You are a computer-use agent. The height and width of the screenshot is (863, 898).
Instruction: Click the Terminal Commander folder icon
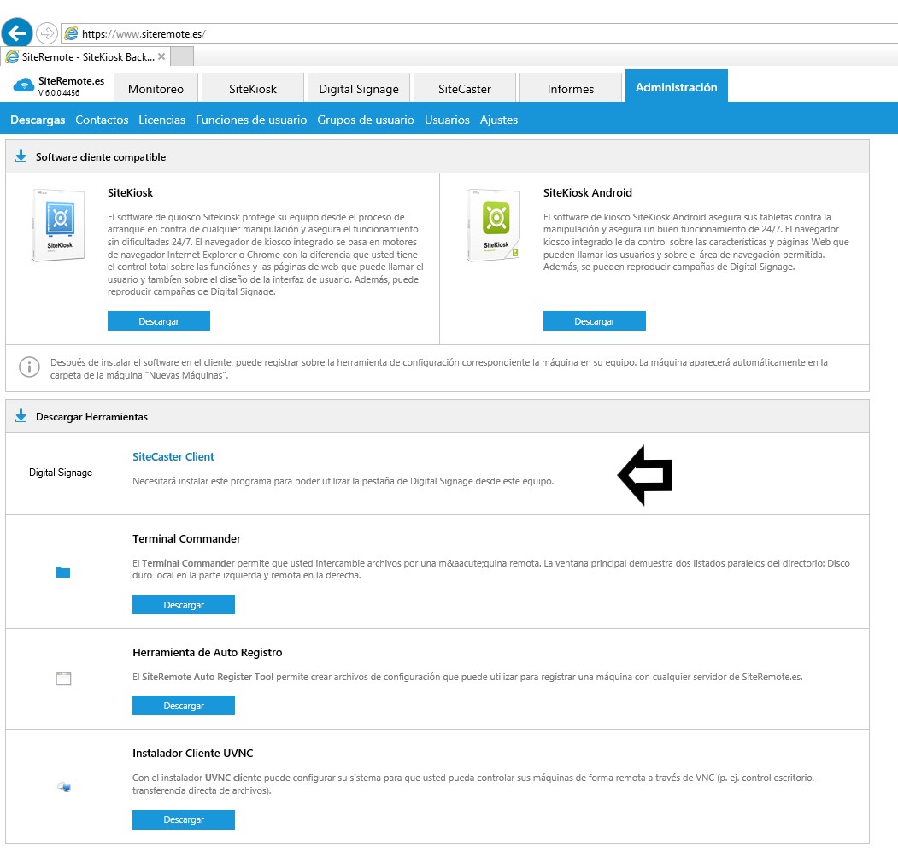coord(62,572)
